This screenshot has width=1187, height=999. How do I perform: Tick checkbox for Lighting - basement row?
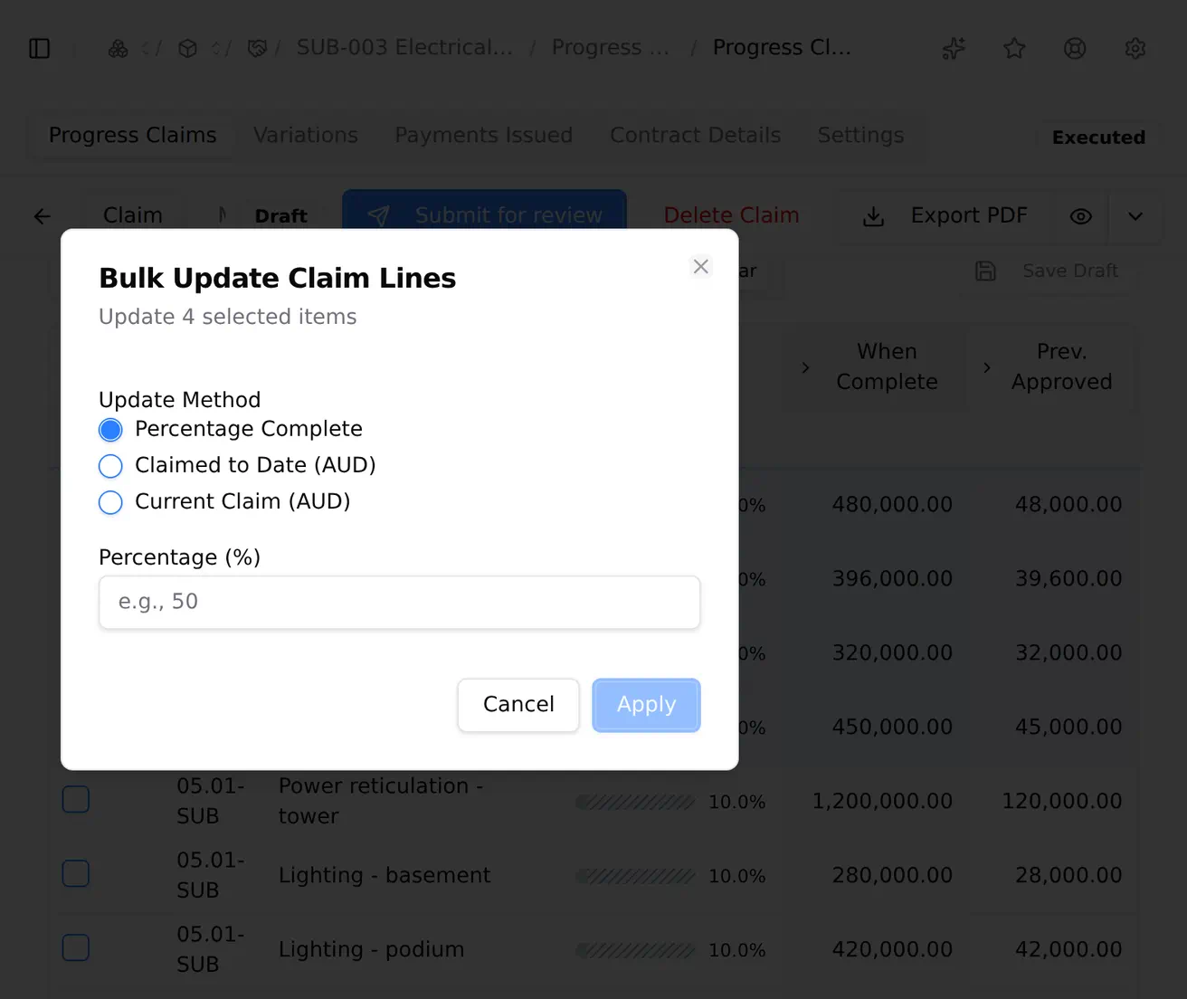coord(76,874)
